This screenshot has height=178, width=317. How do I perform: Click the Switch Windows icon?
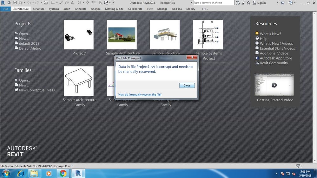coord(106,3)
